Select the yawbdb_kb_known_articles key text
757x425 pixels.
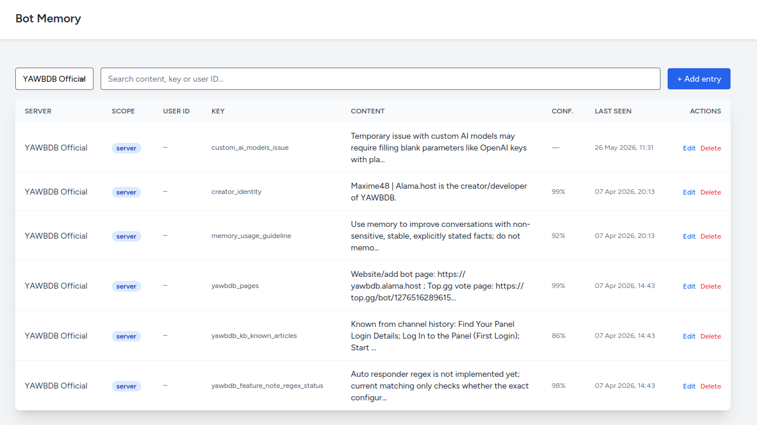pyautogui.click(x=254, y=336)
